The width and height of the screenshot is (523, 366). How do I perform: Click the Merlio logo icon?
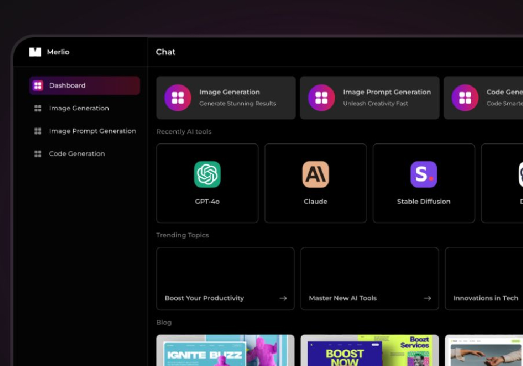pos(35,52)
